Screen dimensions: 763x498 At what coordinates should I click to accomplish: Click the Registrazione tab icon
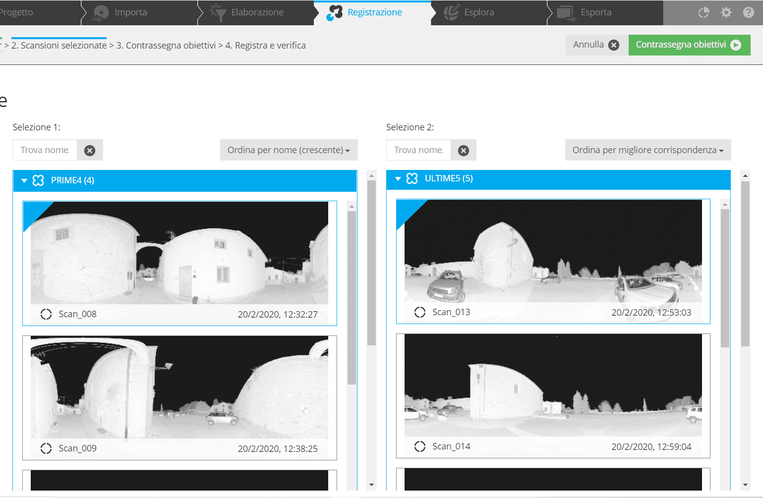point(335,12)
